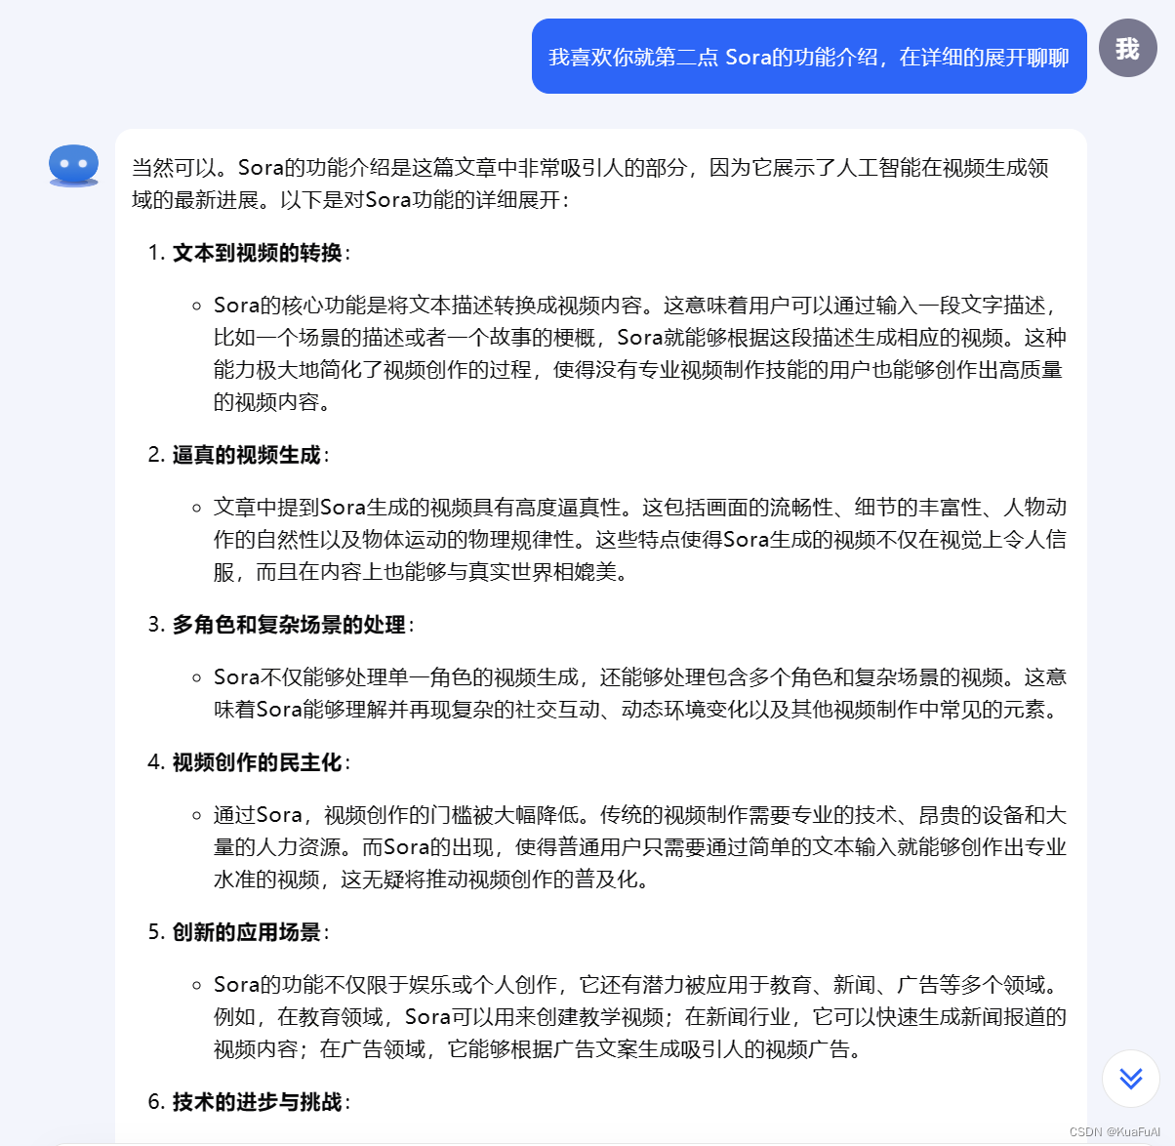Click the CSDN @KuaFuAI watermark text
Viewport: 1175px width, 1146px height.
click(x=1114, y=1132)
